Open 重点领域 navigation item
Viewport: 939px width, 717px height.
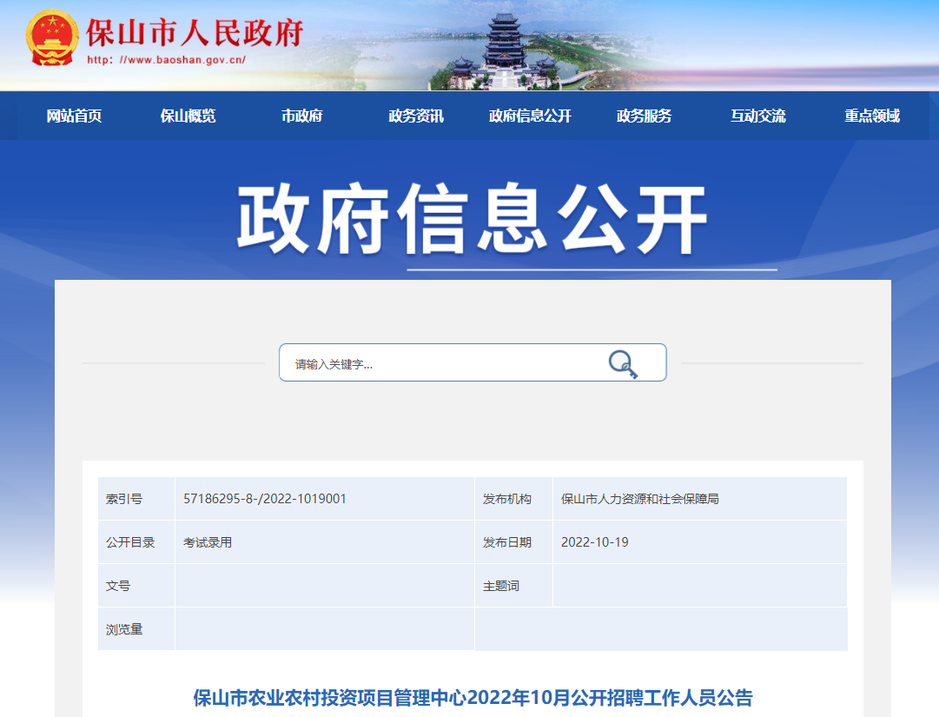click(872, 116)
